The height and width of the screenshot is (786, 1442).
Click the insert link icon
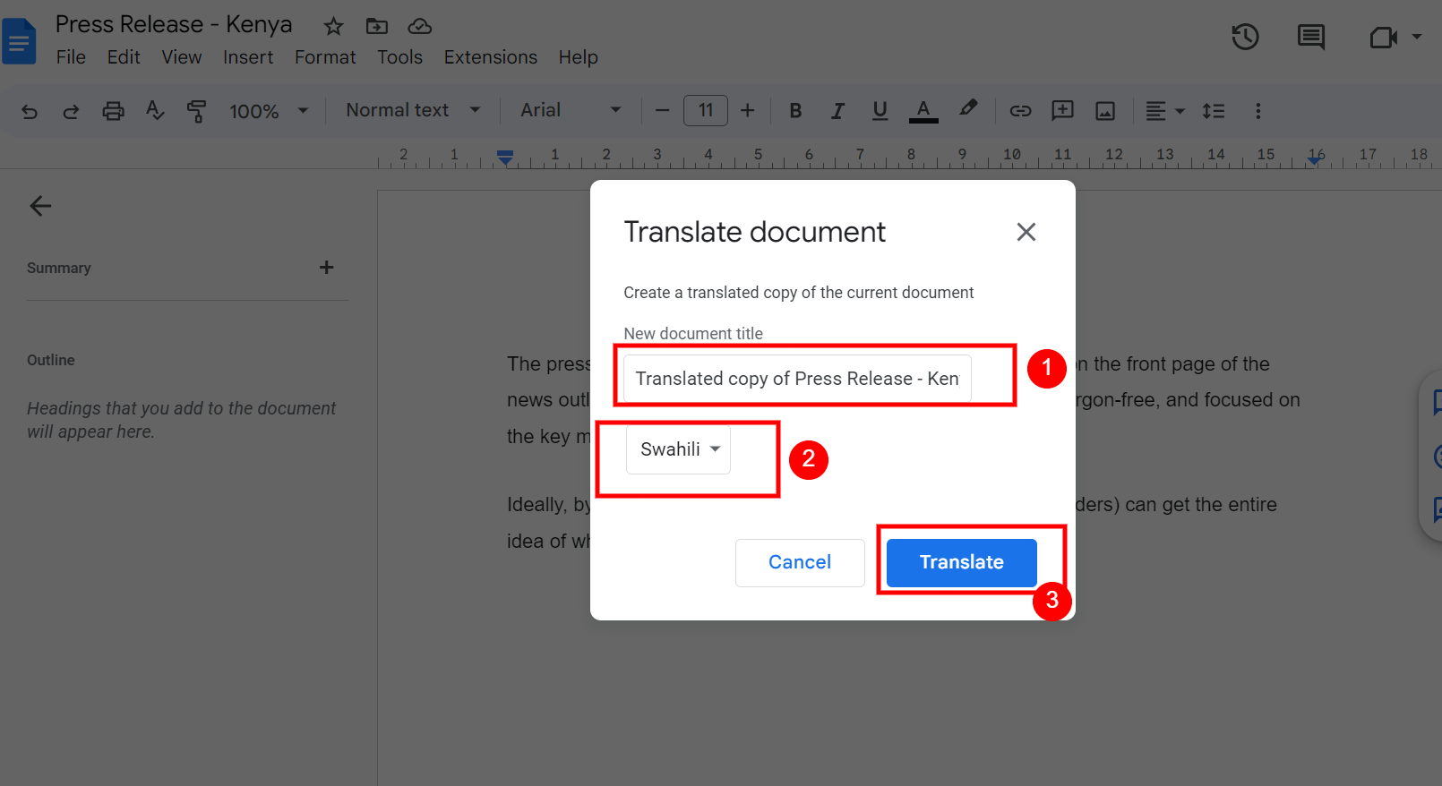1020,111
